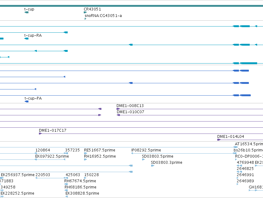
Task: Select the 2646825 EST label
Action: click(245, 169)
